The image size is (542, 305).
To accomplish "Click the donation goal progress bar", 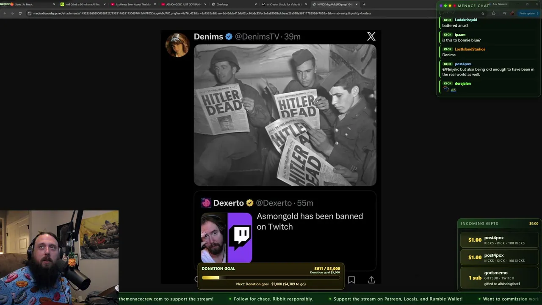I will point(271,278).
